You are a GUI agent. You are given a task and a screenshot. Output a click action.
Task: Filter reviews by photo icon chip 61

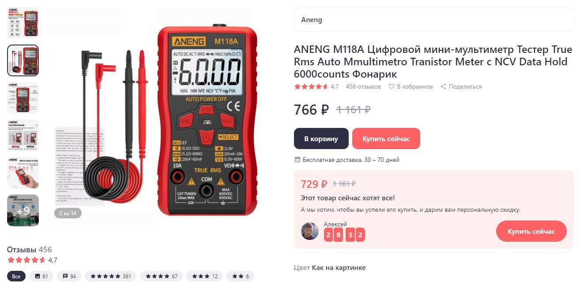(x=41, y=277)
